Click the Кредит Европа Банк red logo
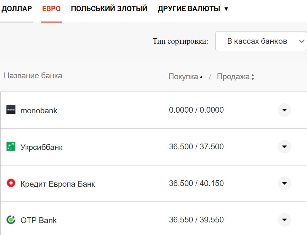 tap(11, 183)
